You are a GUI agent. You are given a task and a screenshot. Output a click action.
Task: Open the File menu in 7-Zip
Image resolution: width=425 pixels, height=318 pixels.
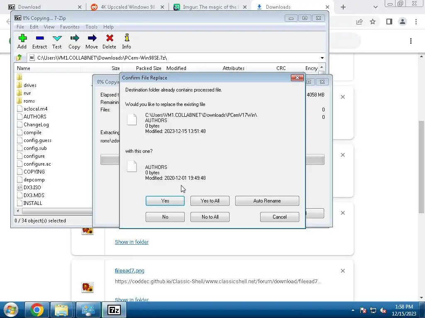pos(20,27)
